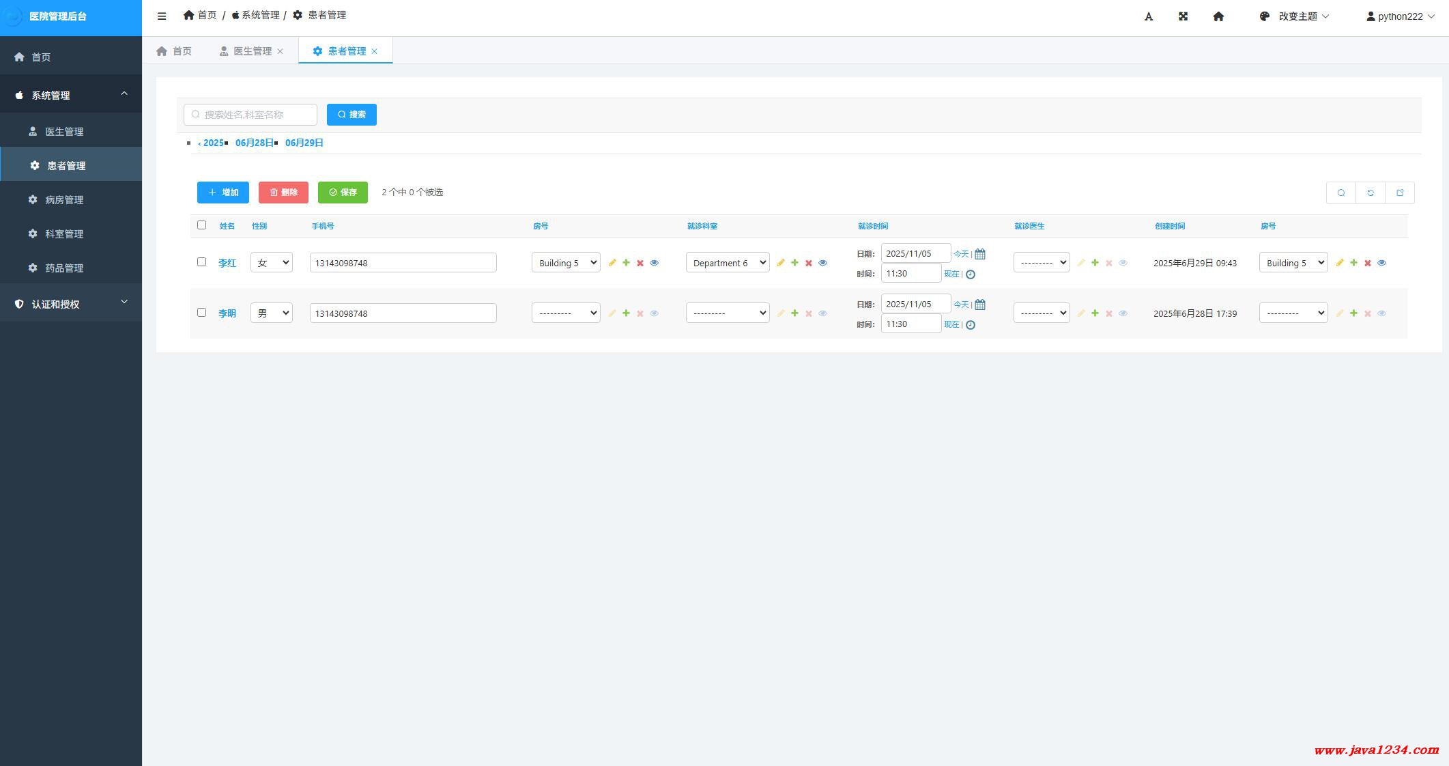Open 病房管理 in the sidebar
Screen dimensions: 1449x766
click(x=64, y=200)
